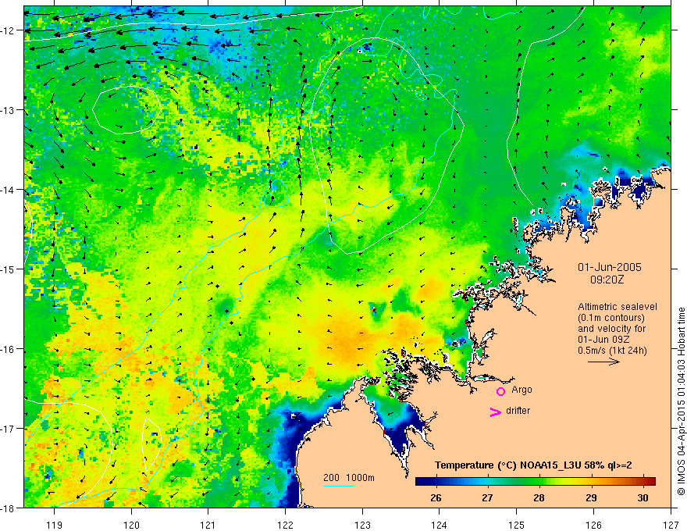
Task: Click the 27 value on the color scale
Action: pos(487,497)
